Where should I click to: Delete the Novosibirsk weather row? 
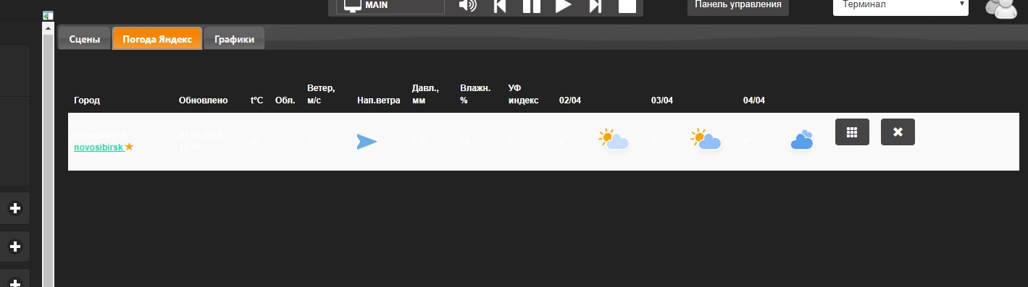click(898, 132)
